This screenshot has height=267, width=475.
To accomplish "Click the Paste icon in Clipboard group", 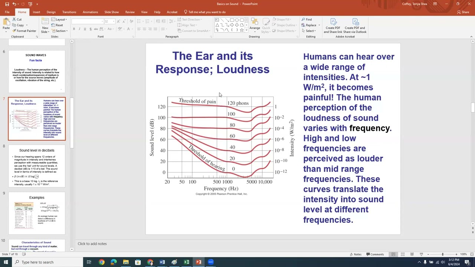I will click(x=6, y=24).
